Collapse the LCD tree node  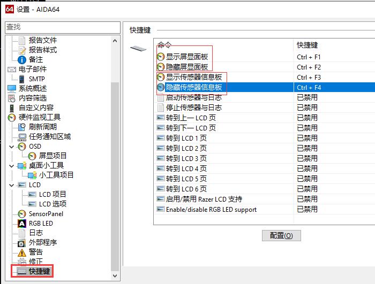coord(11,185)
